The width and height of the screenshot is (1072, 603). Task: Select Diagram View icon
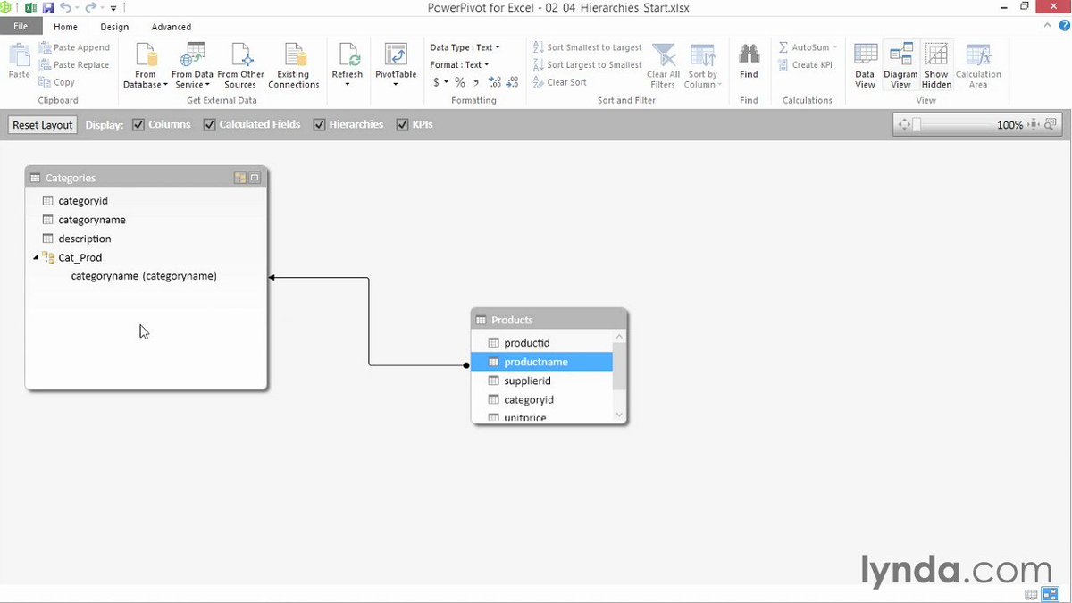(900, 54)
